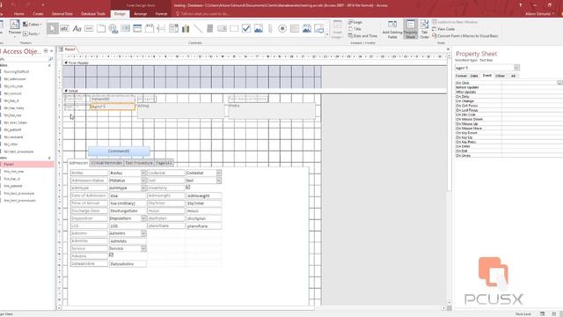The image size is (563, 317).
Task: Click the Tell me what you want box
Action: [x=203, y=14]
